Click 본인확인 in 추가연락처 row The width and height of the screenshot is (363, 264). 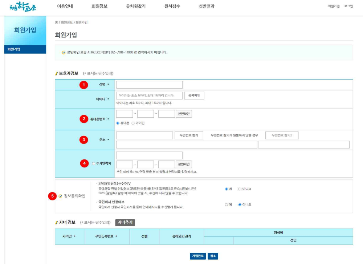pos(184,165)
